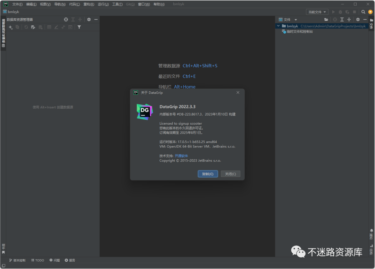The height and width of the screenshot is (269, 375).
Task: Open the database explorer gear options
Action: pos(89,19)
